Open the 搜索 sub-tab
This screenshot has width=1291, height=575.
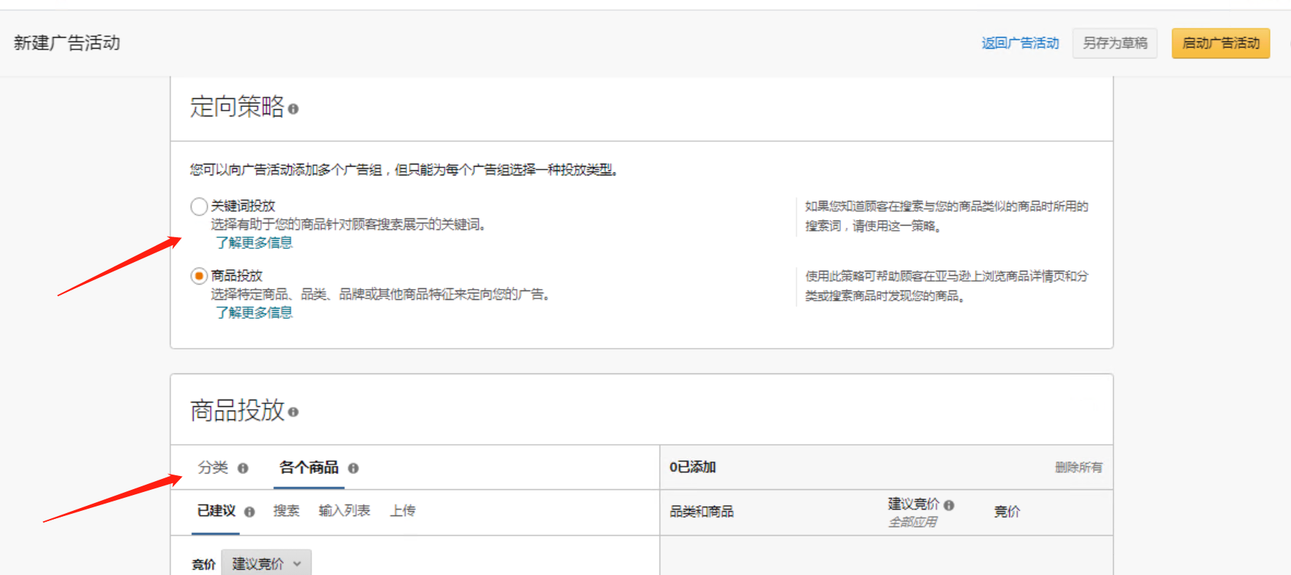coord(286,511)
